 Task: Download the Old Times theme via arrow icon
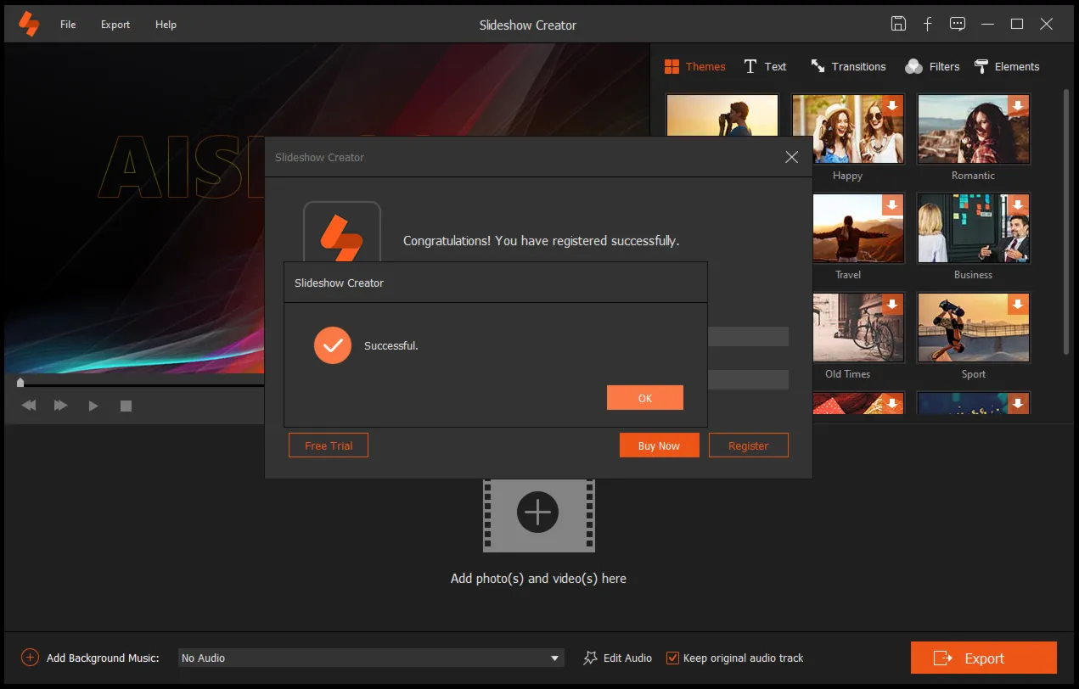(893, 304)
